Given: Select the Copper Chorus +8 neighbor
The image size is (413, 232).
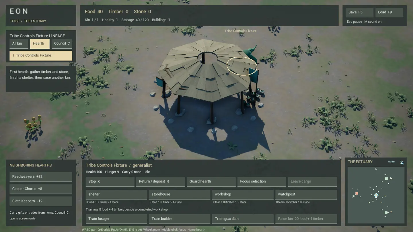Looking at the screenshot, I should 41,189.
